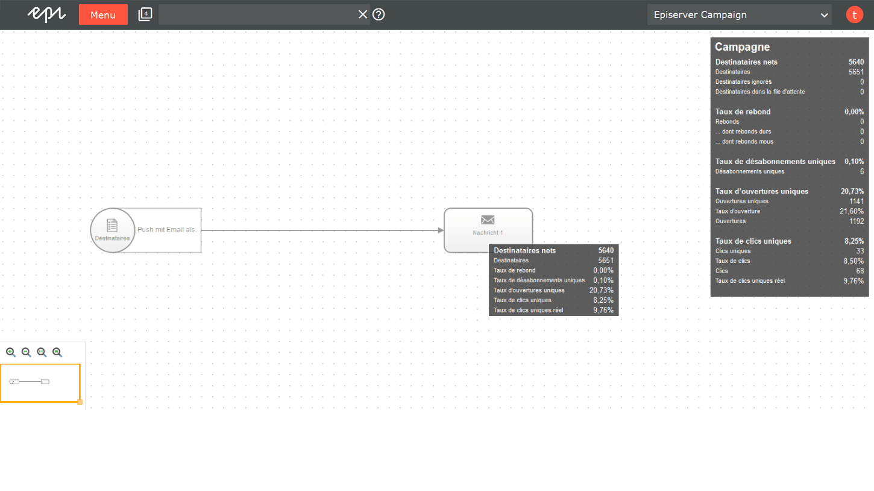Open the user avatar labeled t

tap(855, 14)
